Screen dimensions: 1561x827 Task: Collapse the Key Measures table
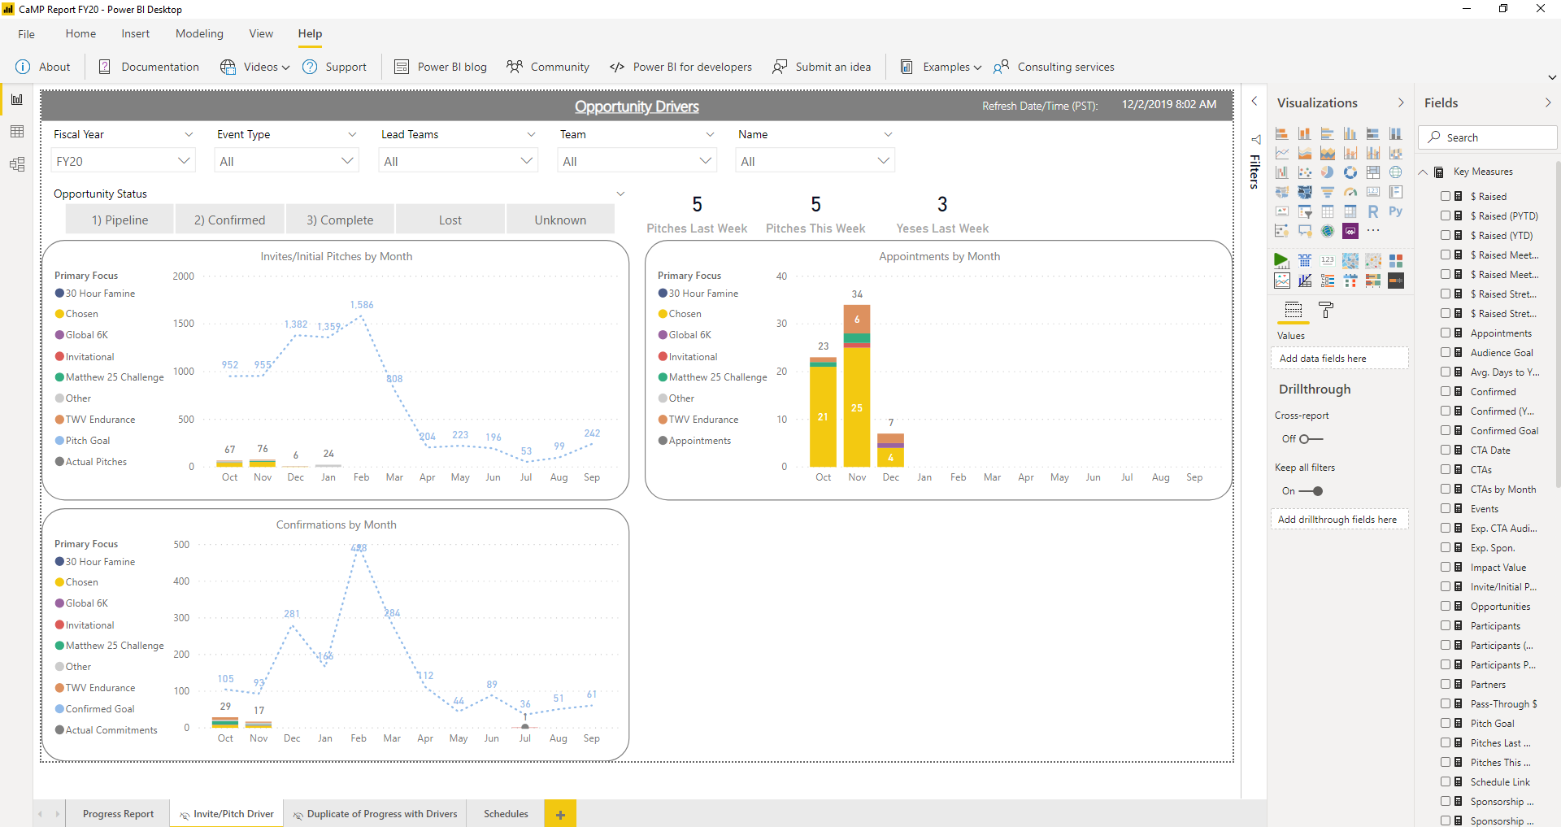coord(1423,172)
